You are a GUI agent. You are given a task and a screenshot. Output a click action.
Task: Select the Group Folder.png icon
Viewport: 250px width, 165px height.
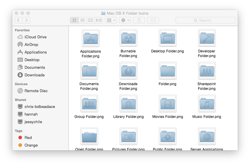click(89, 103)
